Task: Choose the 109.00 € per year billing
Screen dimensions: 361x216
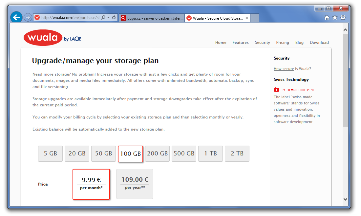Action: tap(135, 184)
